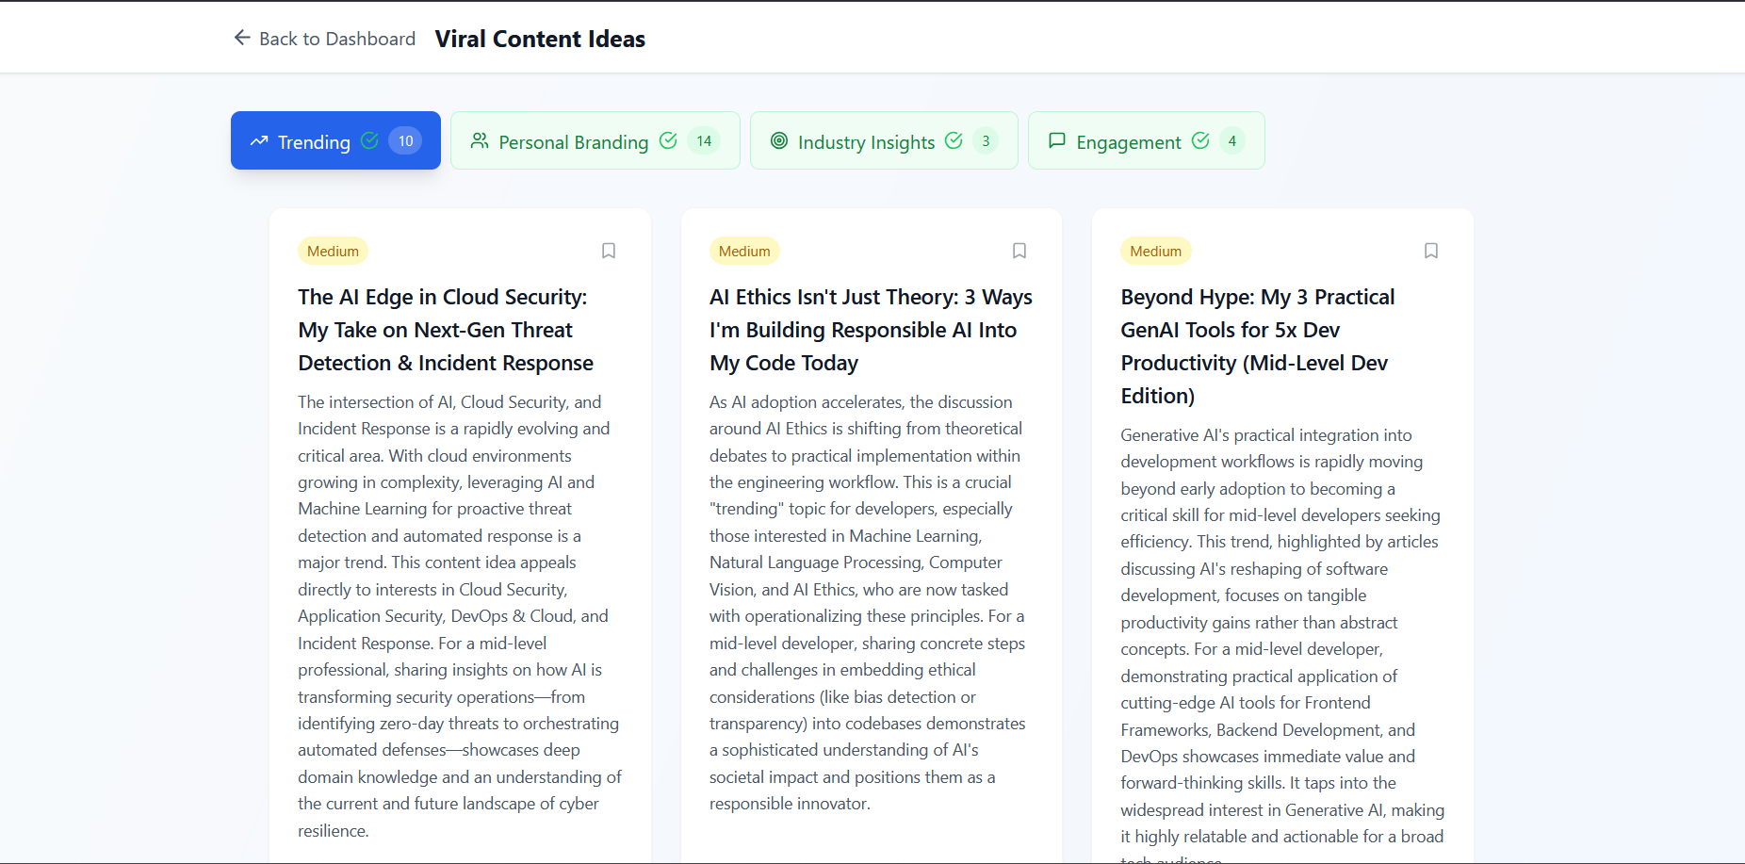
Task: Click the AI Ethics card description text
Action: point(868,603)
